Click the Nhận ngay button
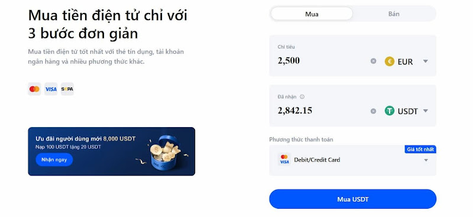473x217 pixels. pos(54,160)
